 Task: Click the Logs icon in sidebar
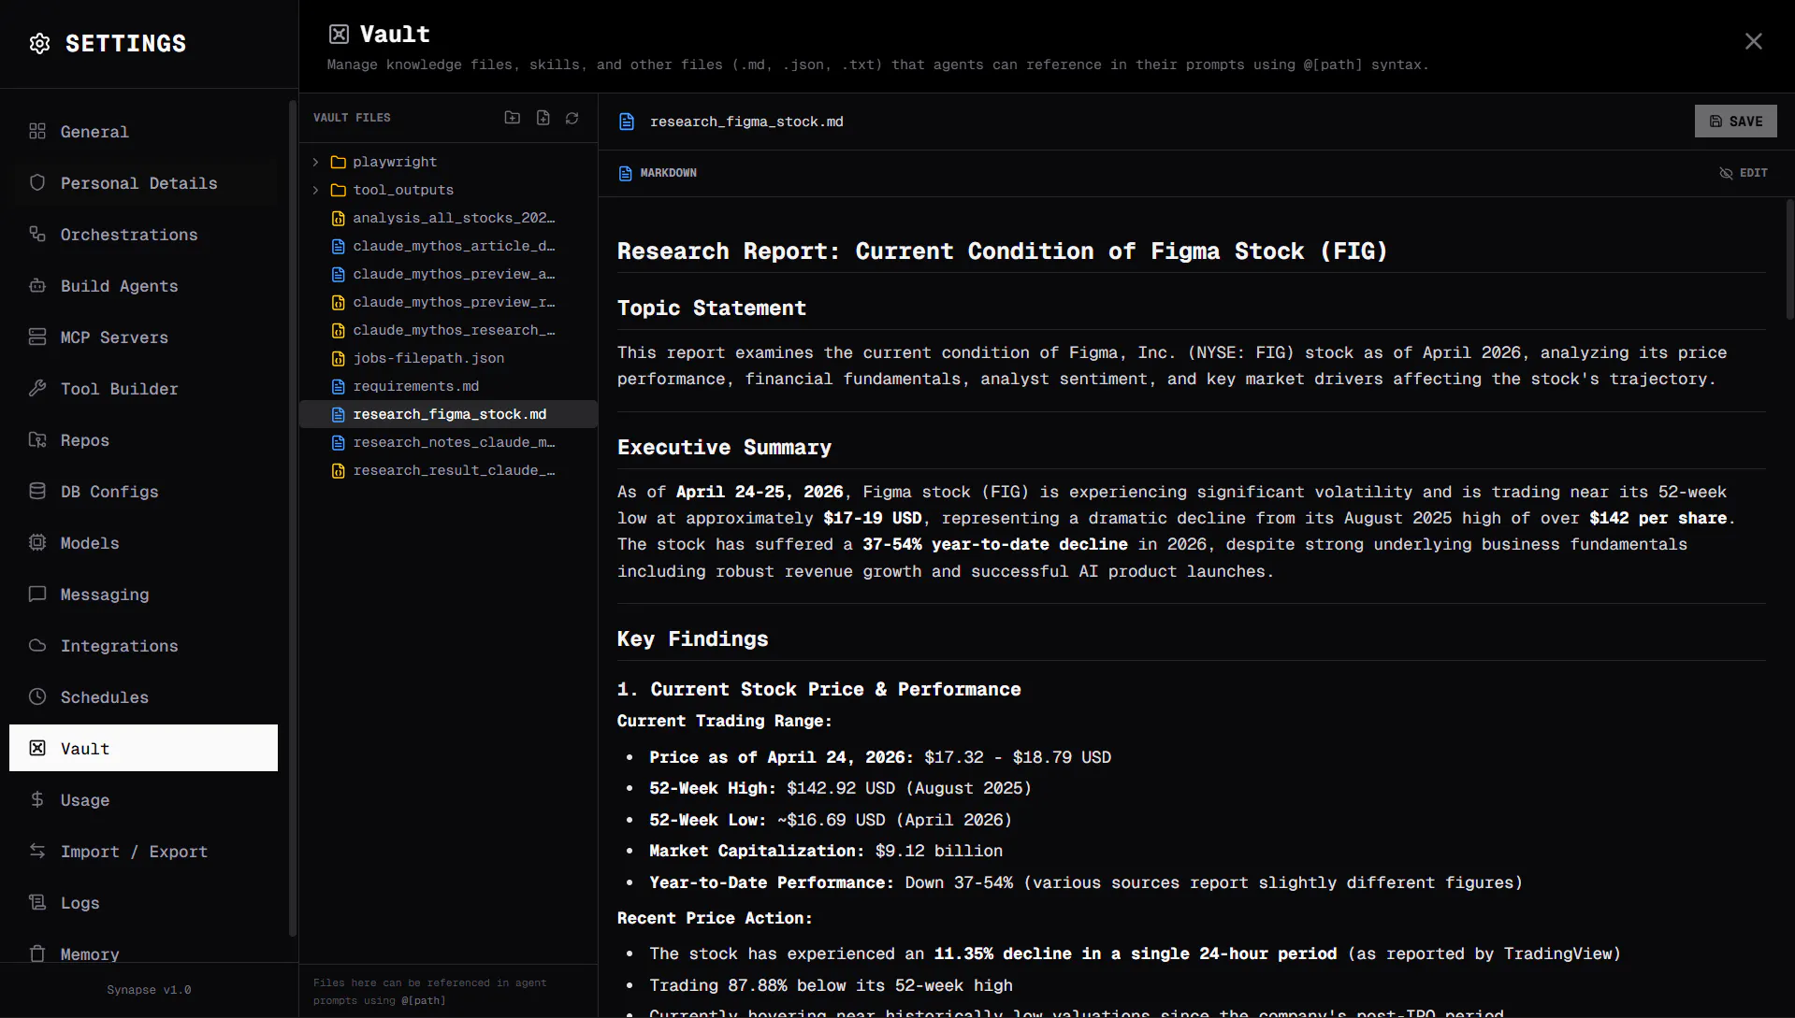click(x=37, y=902)
